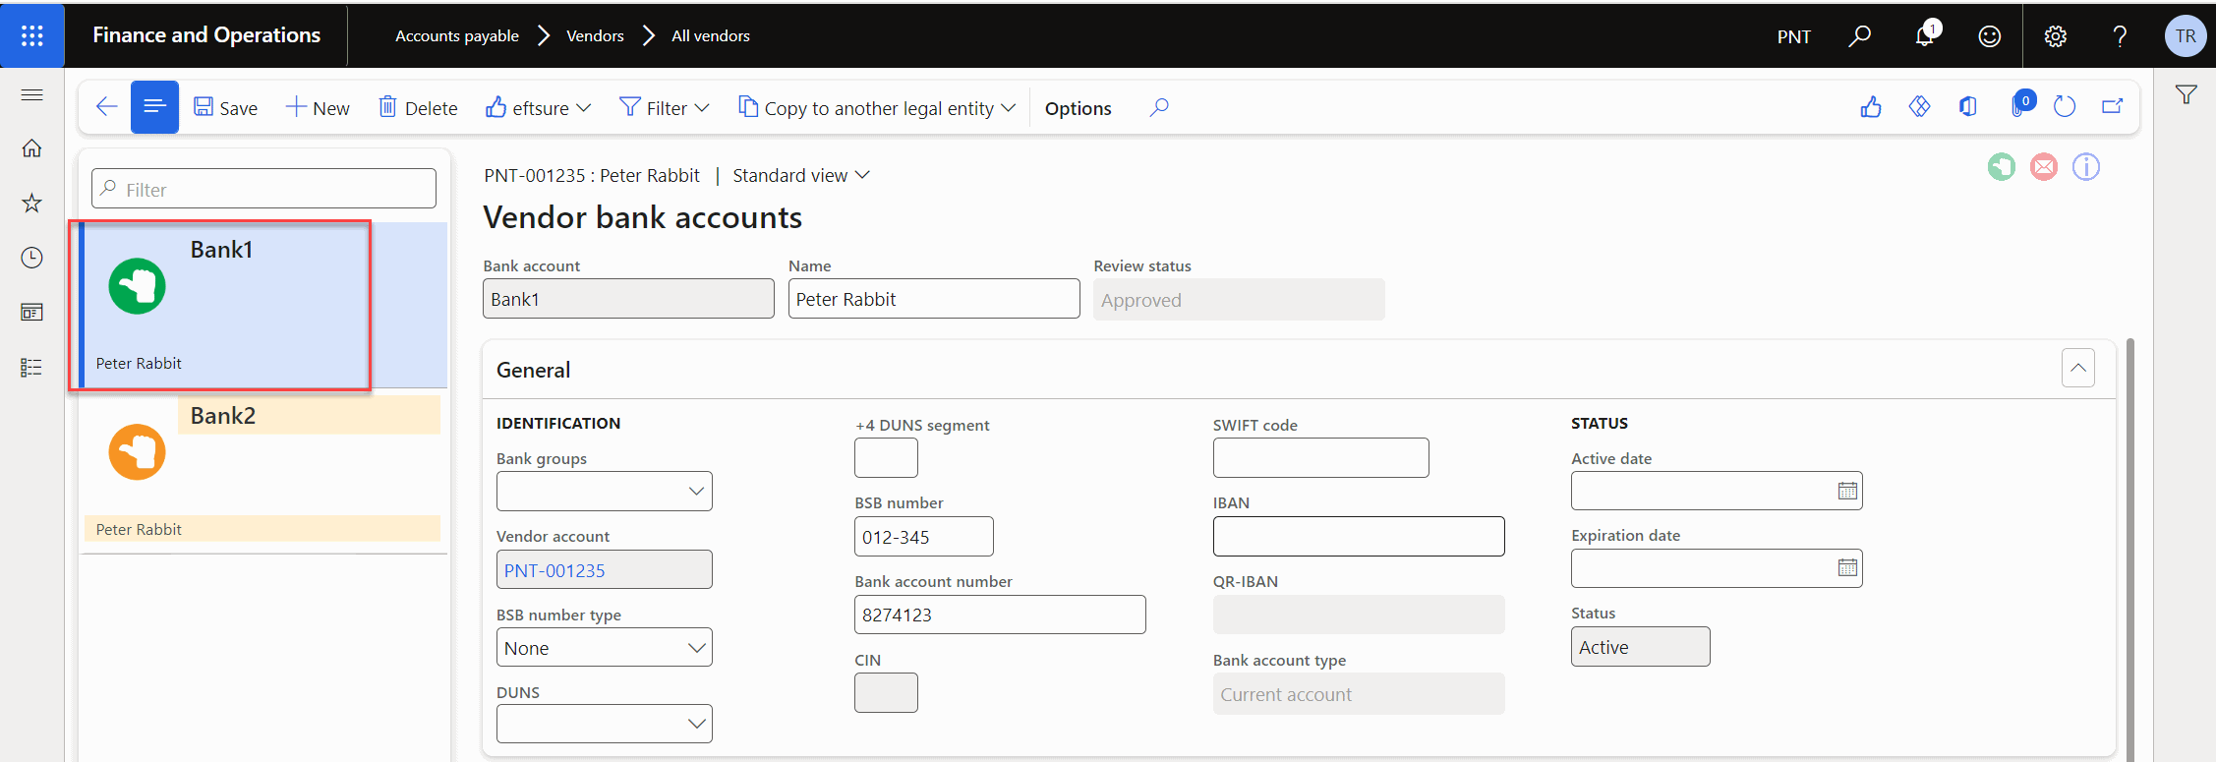Click the Status field showing Active
2216x762 pixels.
tap(1640, 647)
